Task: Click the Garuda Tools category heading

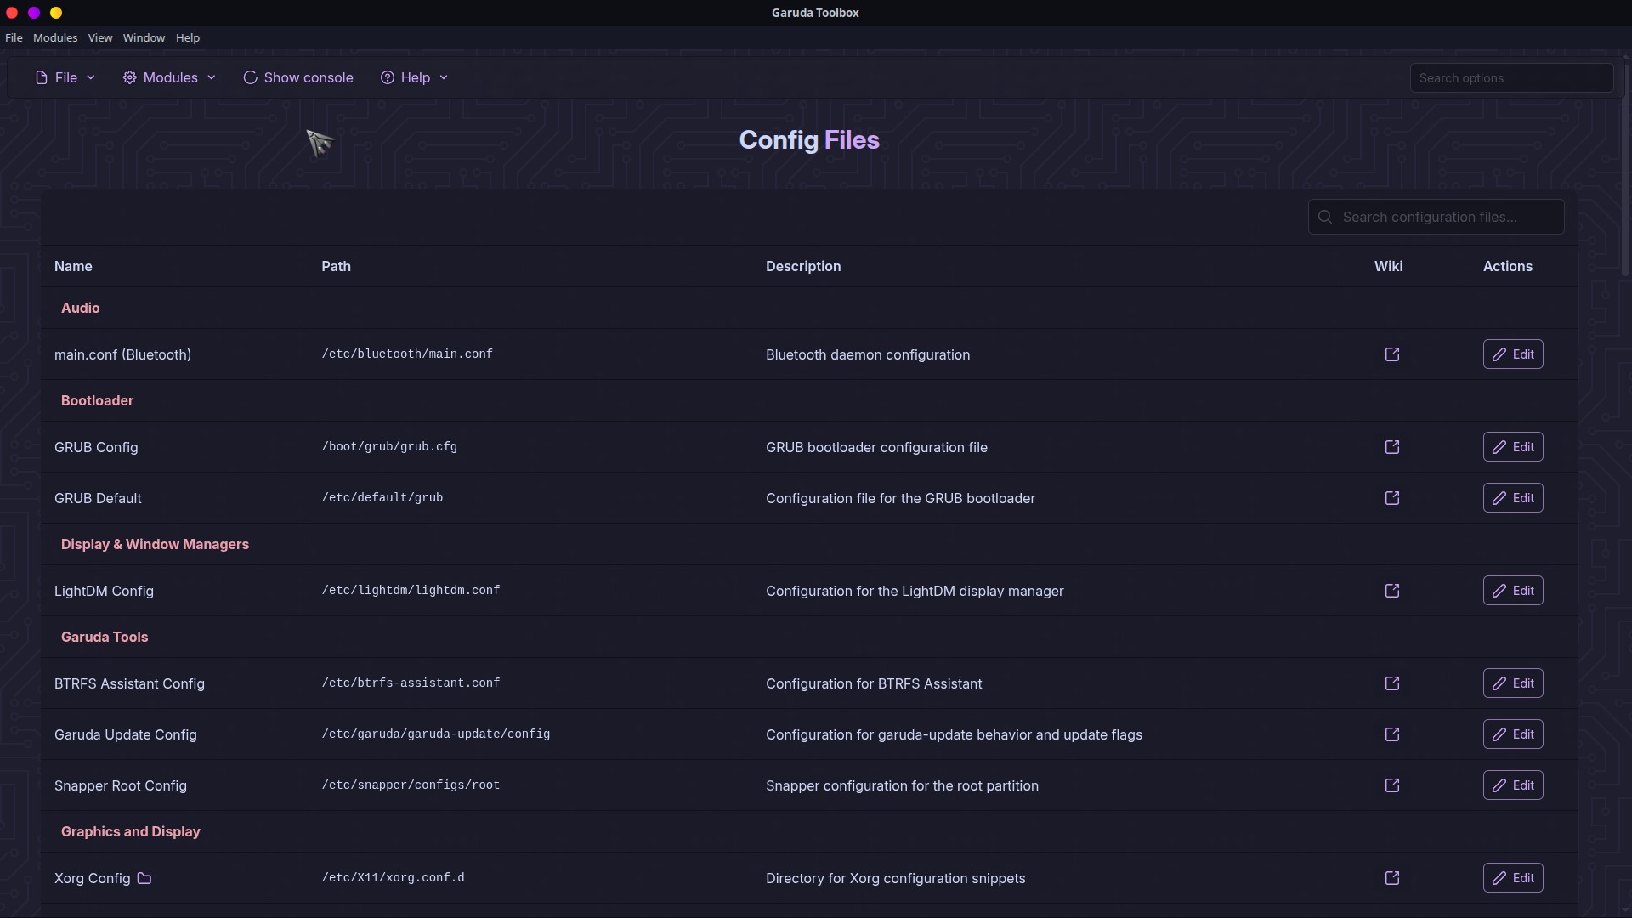Action: (105, 637)
